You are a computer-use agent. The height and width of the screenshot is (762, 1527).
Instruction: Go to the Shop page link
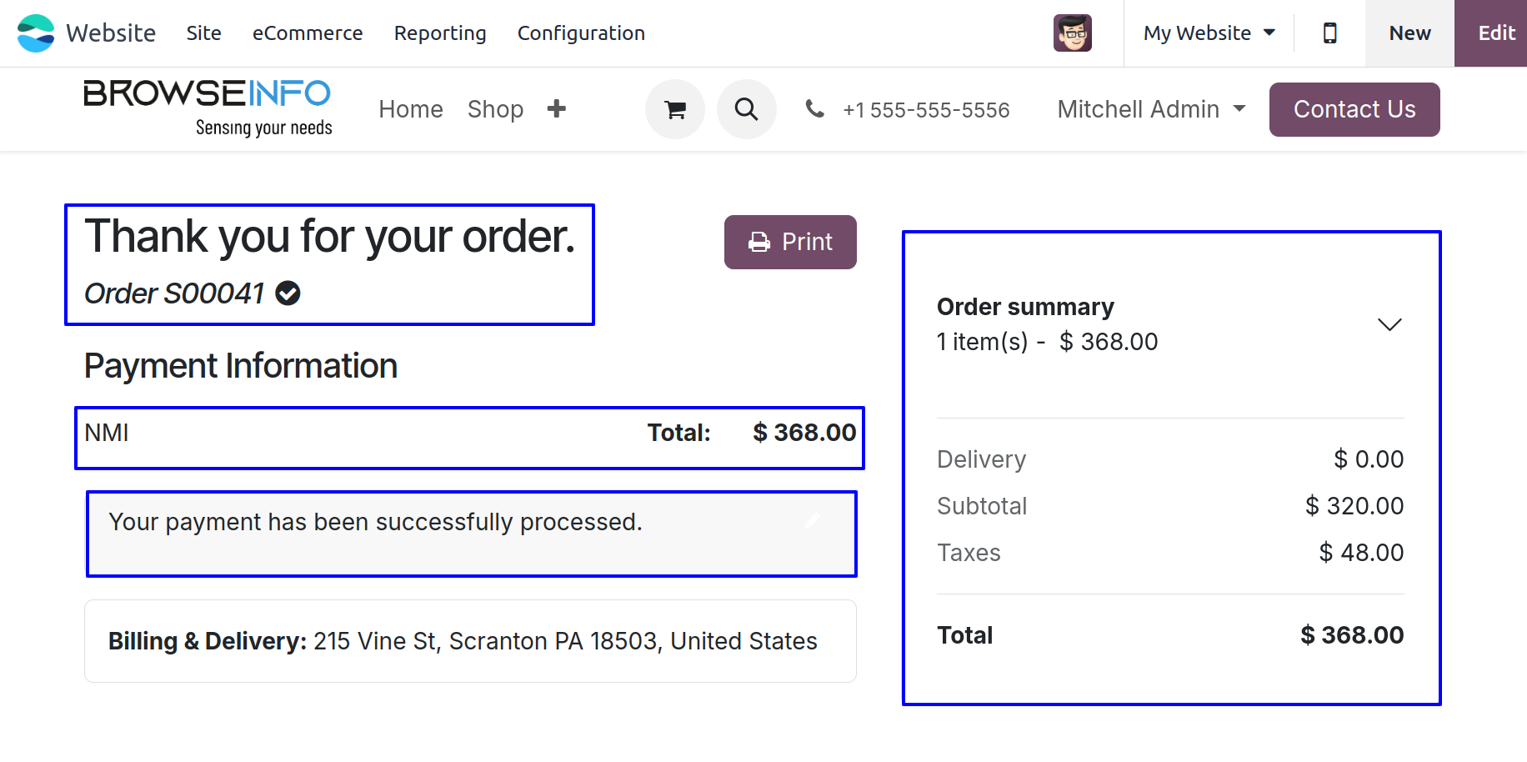click(x=495, y=109)
